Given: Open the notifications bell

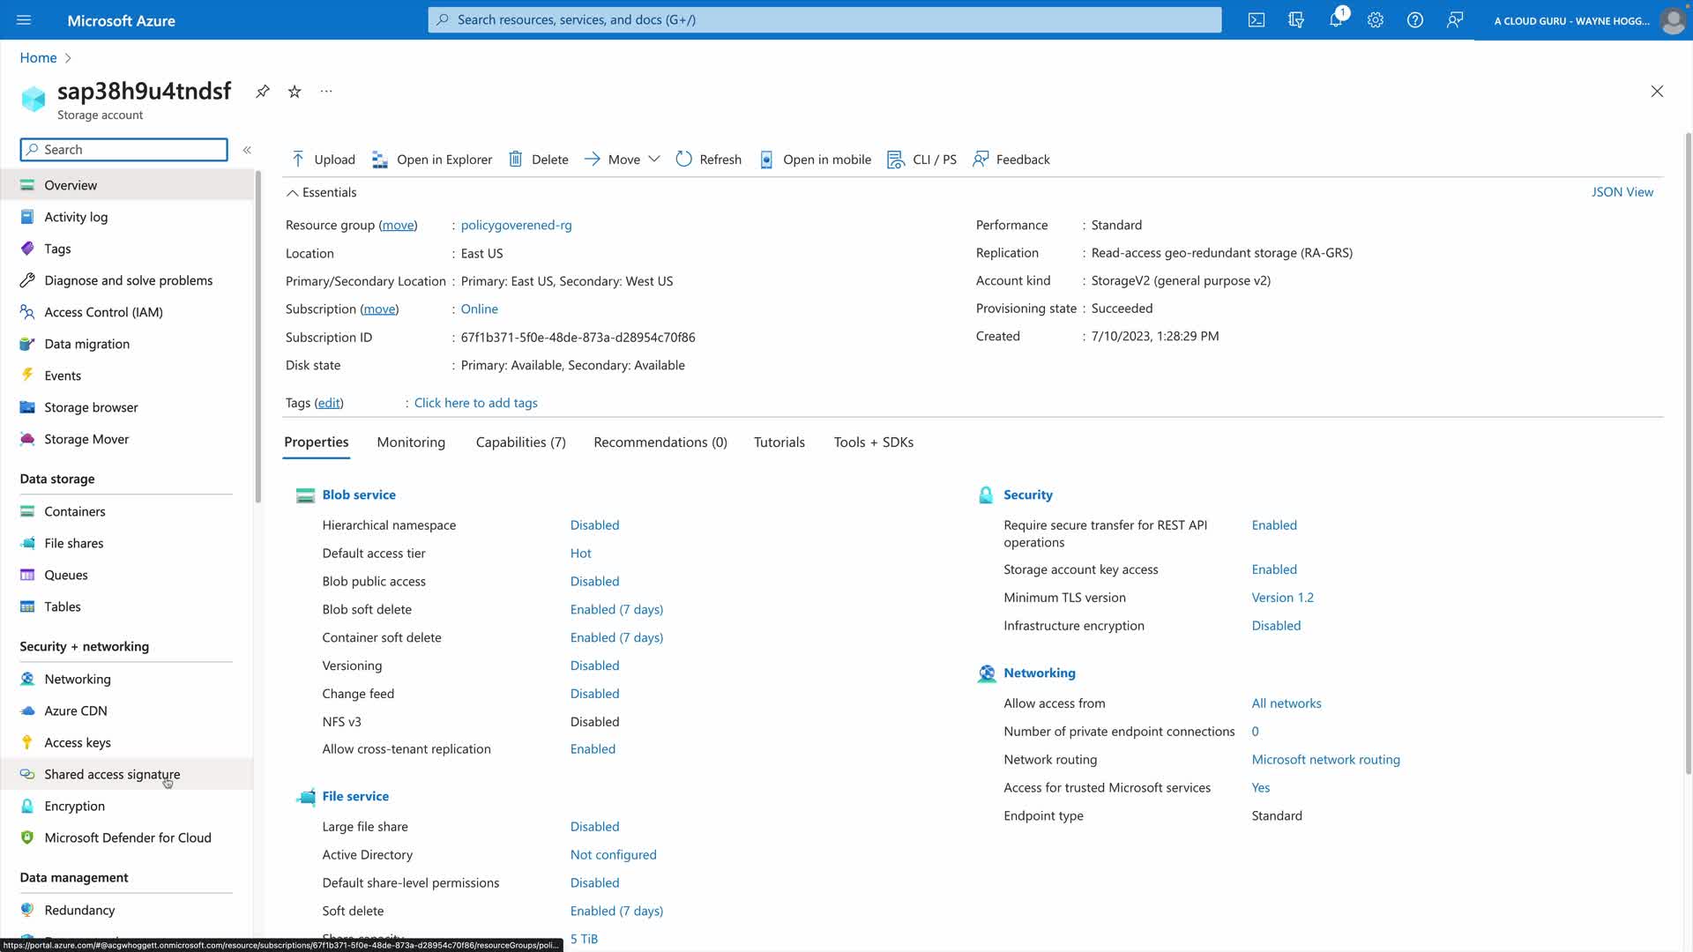Looking at the screenshot, I should pyautogui.click(x=1335, y=20).
